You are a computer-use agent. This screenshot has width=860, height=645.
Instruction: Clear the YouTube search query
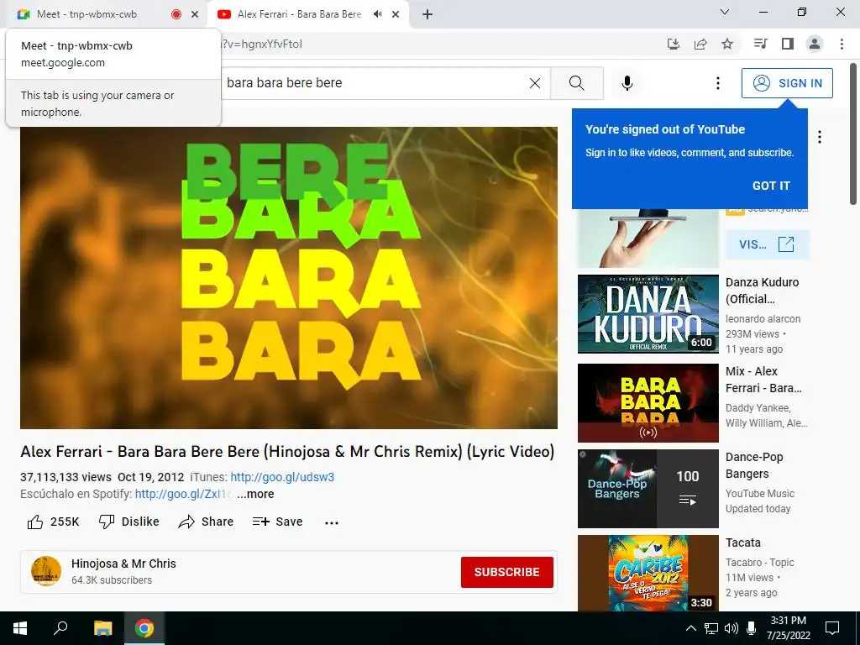(535, 83)
